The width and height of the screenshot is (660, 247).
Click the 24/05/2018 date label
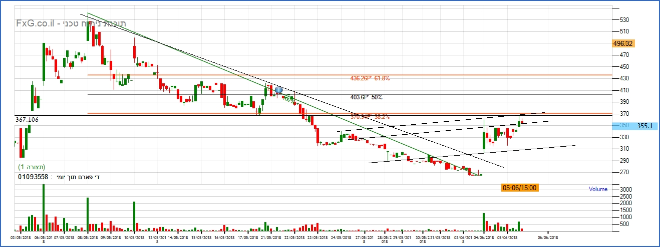(341, 238)
